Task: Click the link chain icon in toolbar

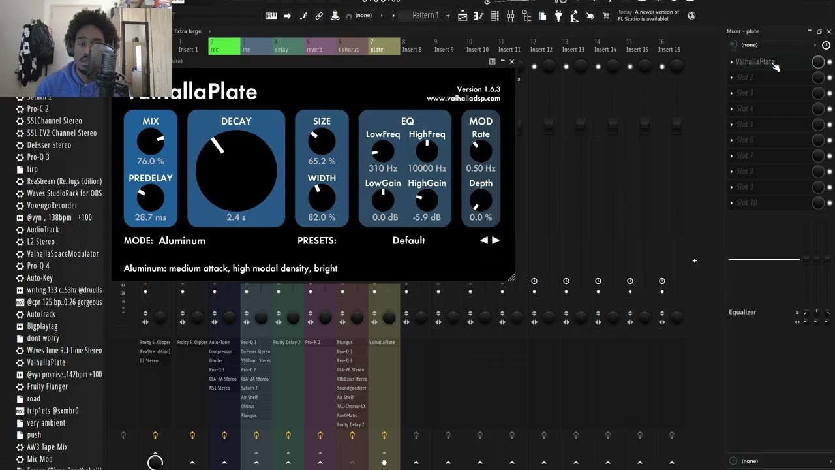Action: [x=319, y=16]
